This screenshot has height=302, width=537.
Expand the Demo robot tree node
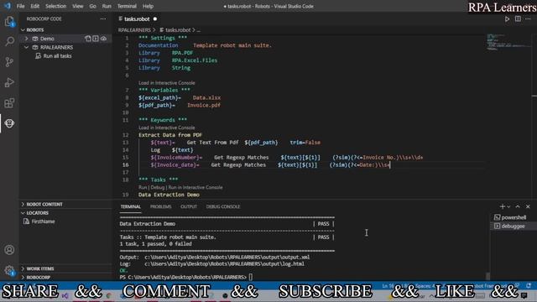[26, 39]
